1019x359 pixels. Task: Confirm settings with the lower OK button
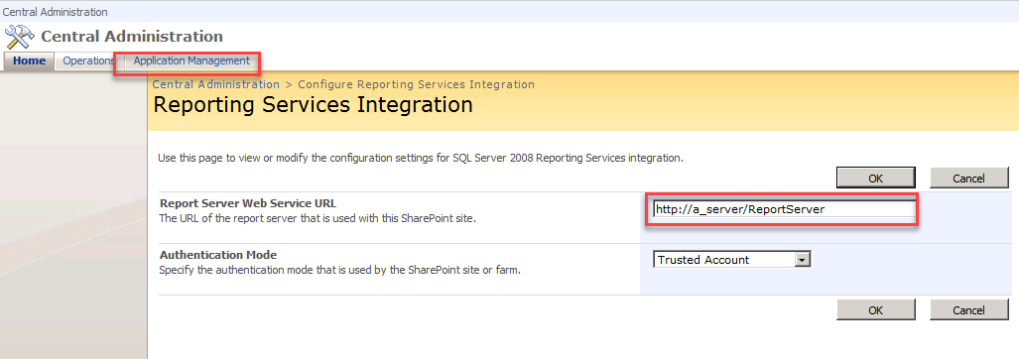tap(875, 310)
